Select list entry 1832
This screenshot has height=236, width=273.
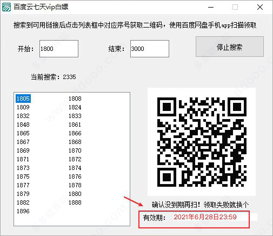pos(23,116)
